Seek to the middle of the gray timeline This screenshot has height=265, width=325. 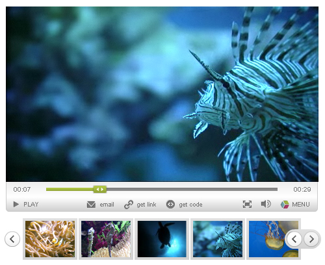[162, 189]
